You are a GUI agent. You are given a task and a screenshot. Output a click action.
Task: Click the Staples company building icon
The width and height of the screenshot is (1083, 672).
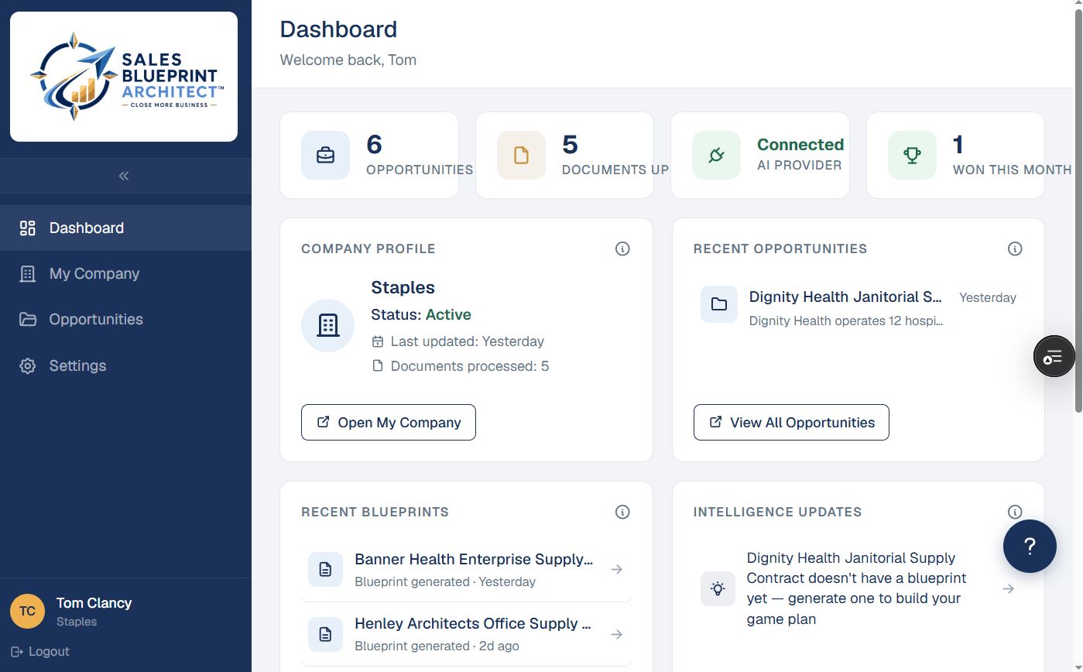coord(328,325)
